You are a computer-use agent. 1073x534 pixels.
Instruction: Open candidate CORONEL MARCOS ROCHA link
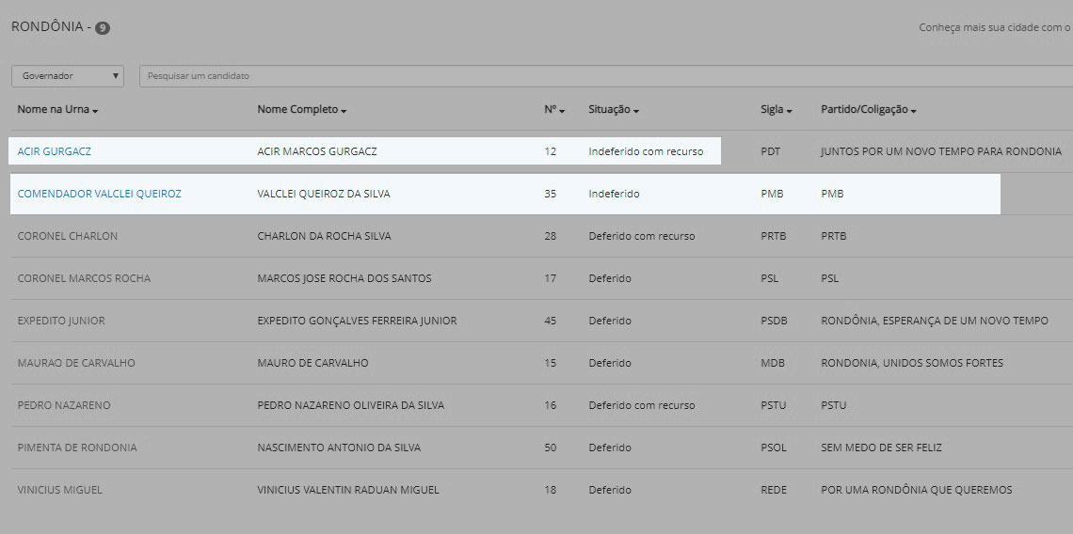[x=84, y=278]
